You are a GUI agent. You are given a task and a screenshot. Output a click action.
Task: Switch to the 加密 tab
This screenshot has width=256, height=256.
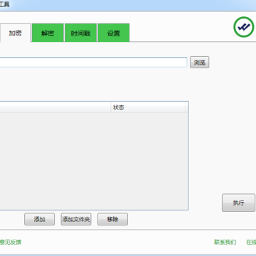tap(15, 33)
